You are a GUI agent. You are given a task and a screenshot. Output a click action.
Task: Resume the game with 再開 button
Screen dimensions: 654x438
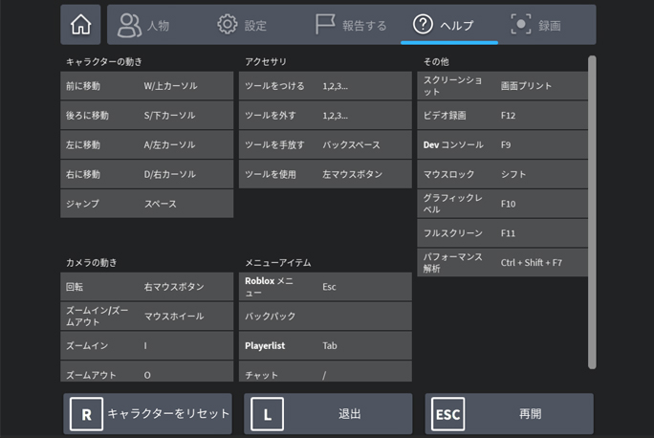(x=509, y=414)
